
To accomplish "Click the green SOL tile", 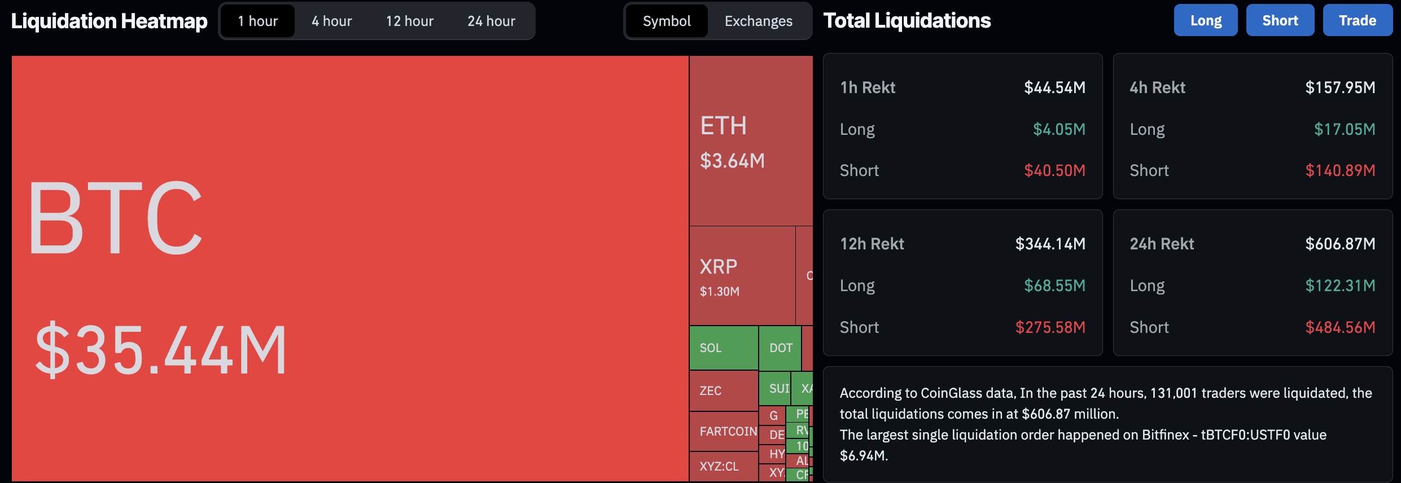I will point(723,348).
